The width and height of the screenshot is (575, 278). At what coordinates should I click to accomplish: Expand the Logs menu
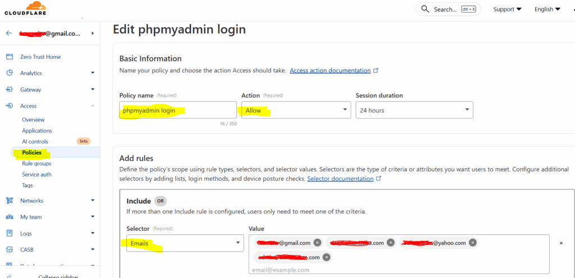93,233
